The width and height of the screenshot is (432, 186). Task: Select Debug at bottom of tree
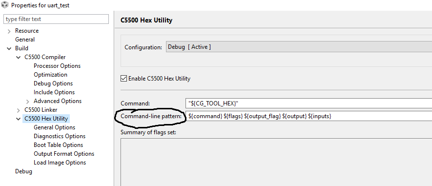[23, 171]
